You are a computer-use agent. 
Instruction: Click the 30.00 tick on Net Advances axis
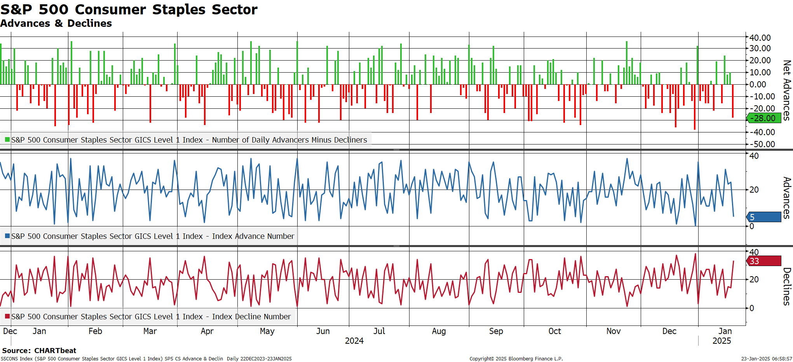tap(760, 48)
